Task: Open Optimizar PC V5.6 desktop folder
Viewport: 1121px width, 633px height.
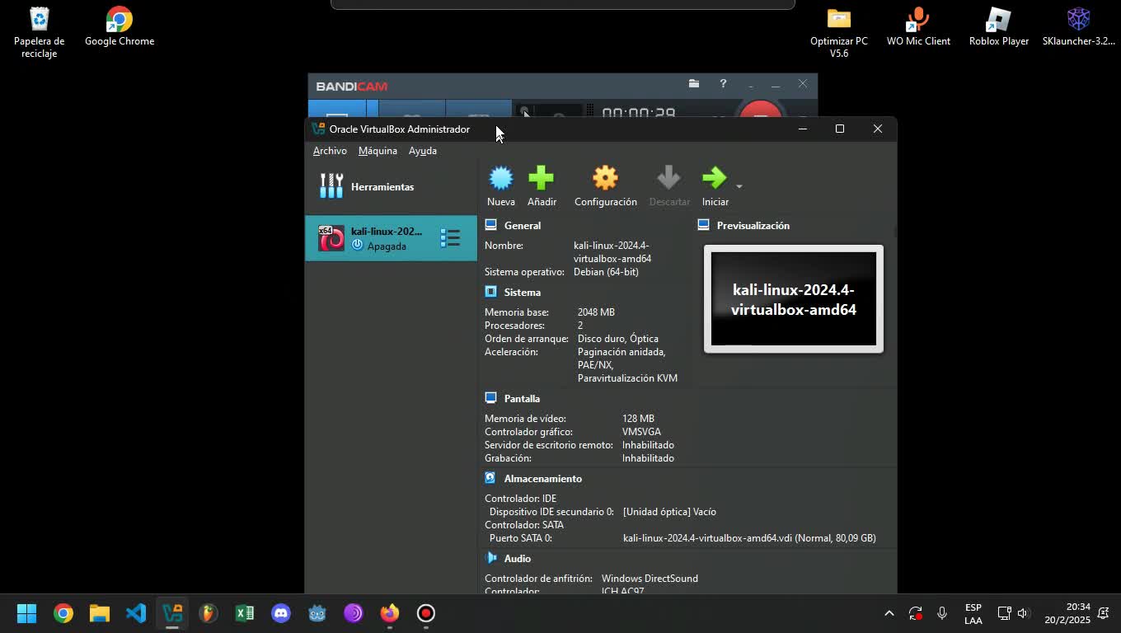Action: click(838, 33)
